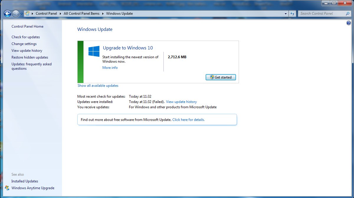The height and width of the screenshot is (198, 354).
Task: Open the Help question mark icon
Action: 349,23
